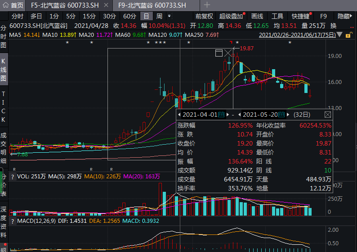357x252 pixels.
Task: Step end date 2021-05-20 backward
Action: [240, 115]
